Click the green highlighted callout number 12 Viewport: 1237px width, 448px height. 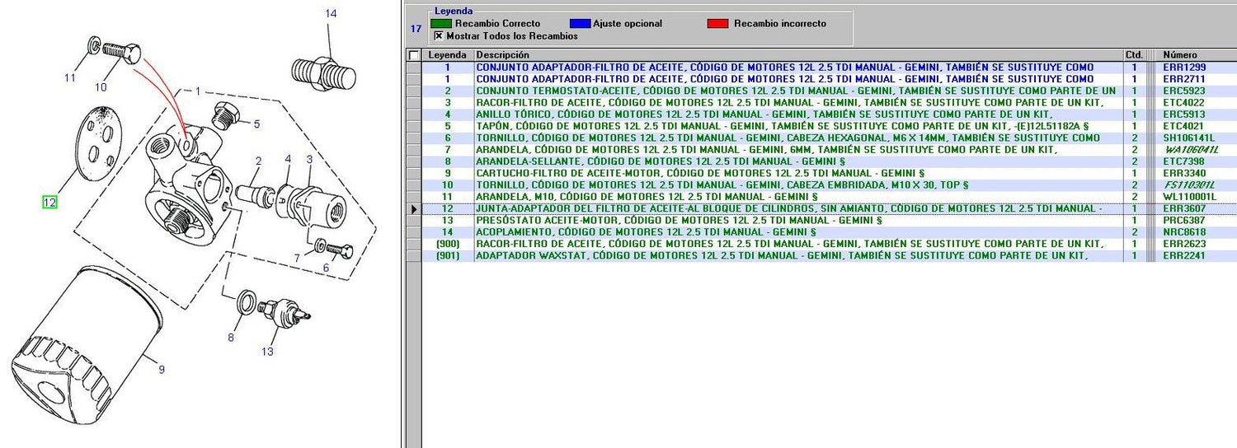point(49,202)
